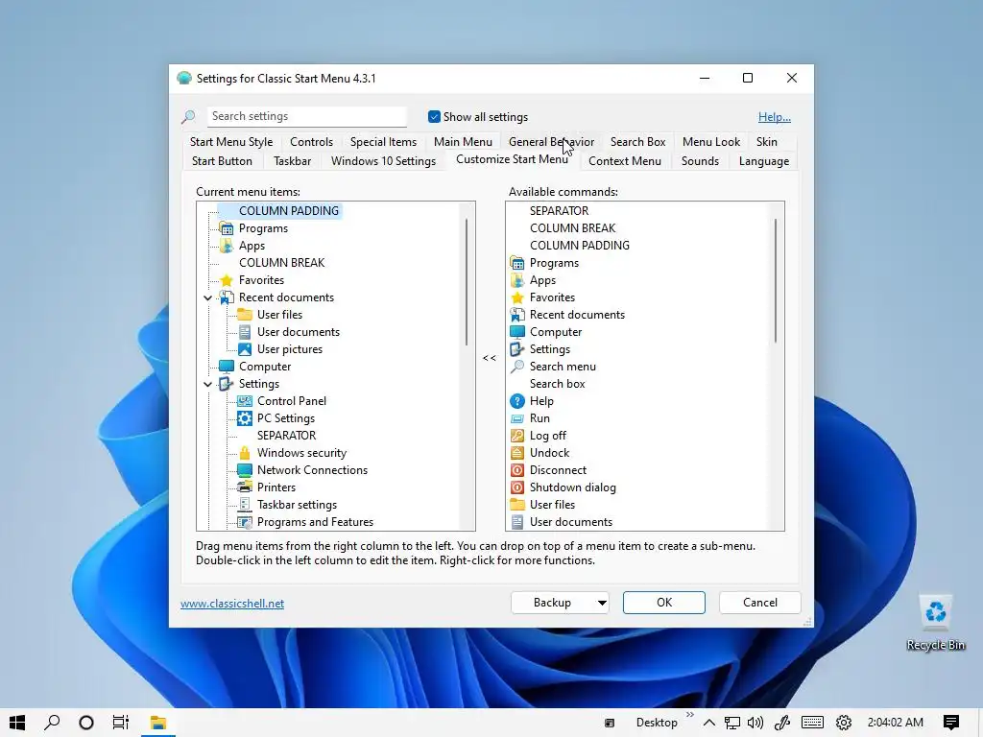Click the Apps icon in Current menu items
This screenshot has width=983, height=737.
click(x=227, y=246)
